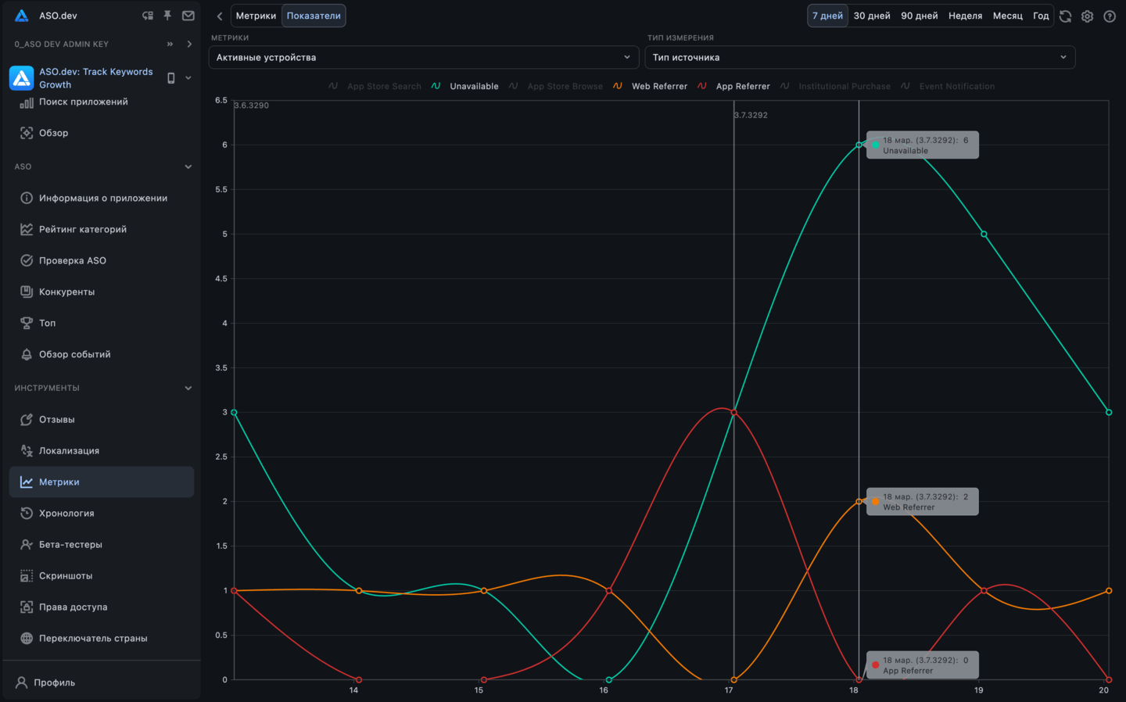
Task: Open the Профиль link
Action: [x=54, y=682]
